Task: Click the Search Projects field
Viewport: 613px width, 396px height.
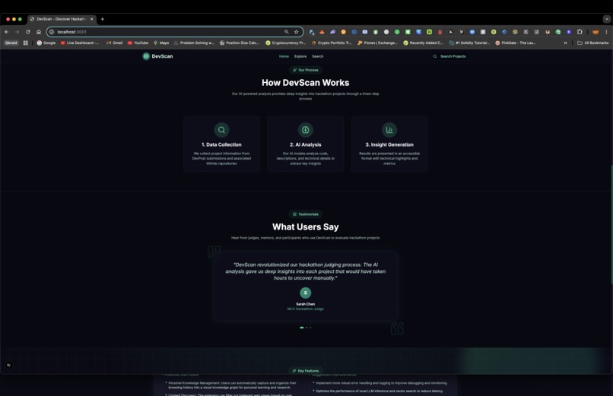Action: pos(449,56)
